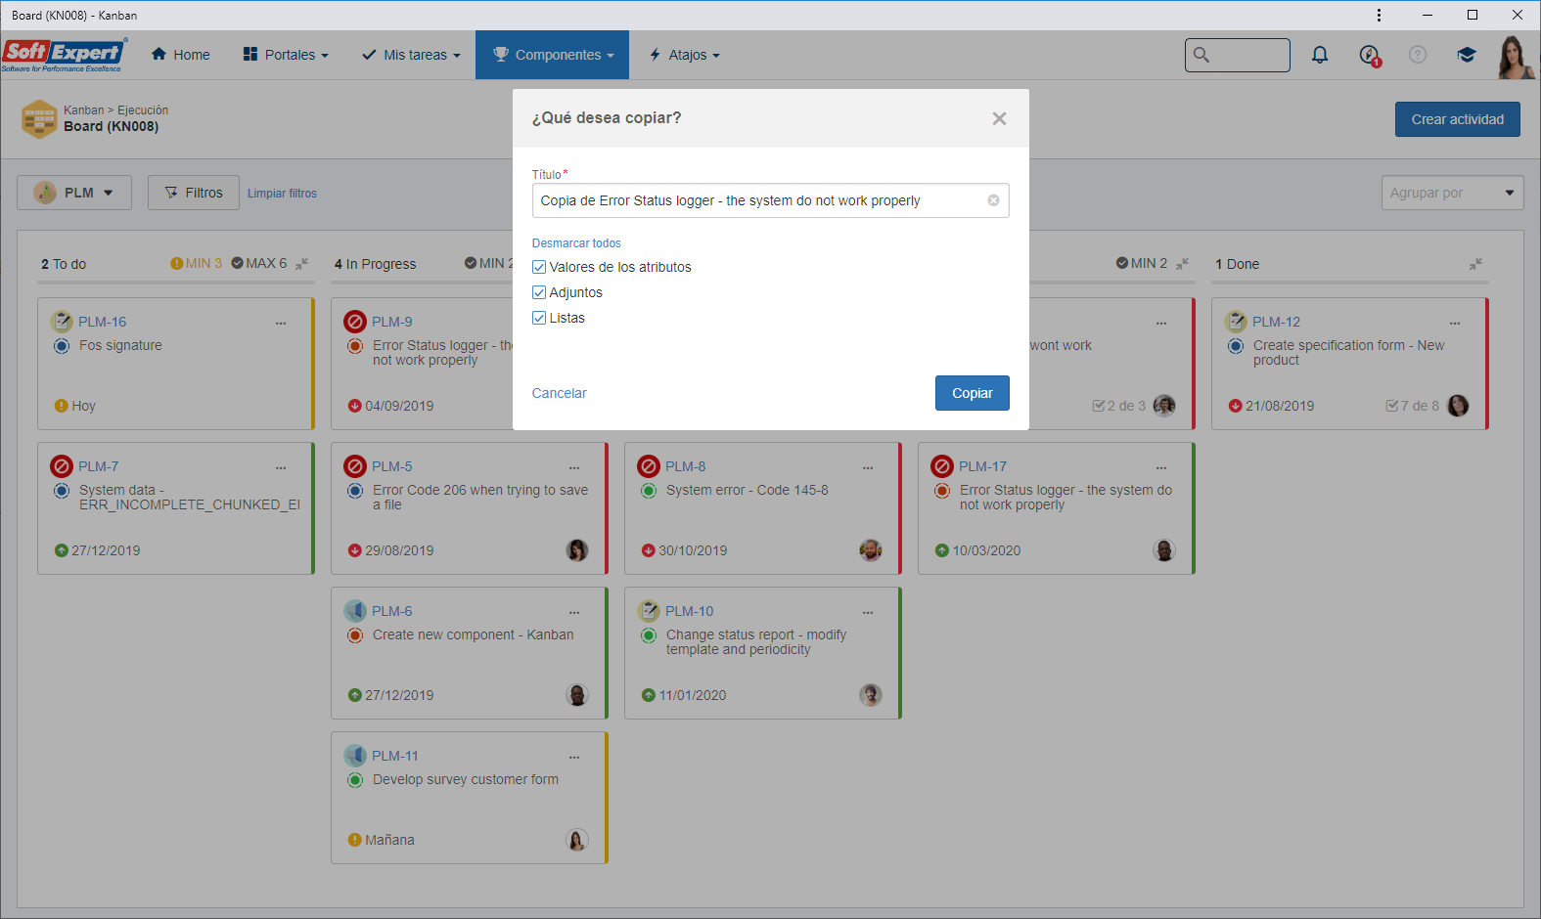Click checklist 7 de 8 on PLM-12
The height and width of the screenshot is (919, 1541).
click(1412, 406)
